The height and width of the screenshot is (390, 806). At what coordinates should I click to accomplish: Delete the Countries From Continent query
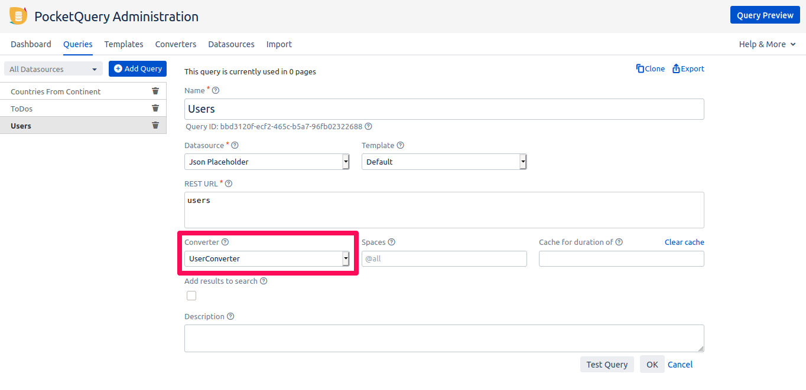(155, 91)
